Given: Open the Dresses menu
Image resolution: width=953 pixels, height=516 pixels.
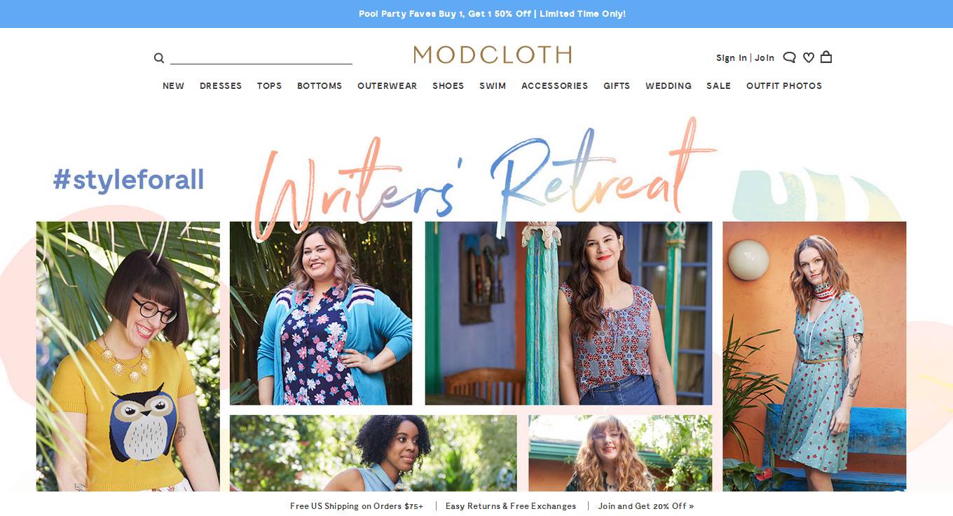Looking at the screenshot, I should tap(221, 85).
